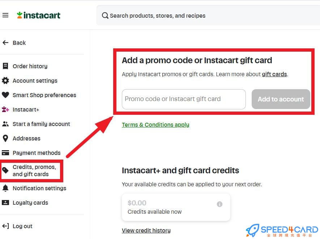Click the Addresses location pin icon
Image resolution: width=320 pixels, height=239 pixels.
click(6, 138)
